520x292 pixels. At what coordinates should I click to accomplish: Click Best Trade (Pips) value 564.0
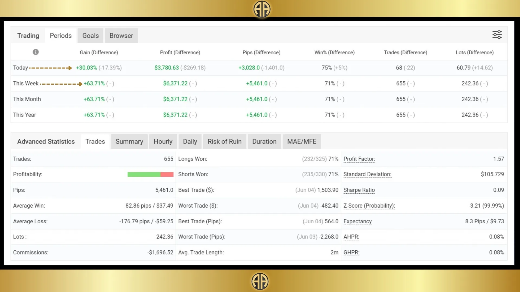331,221
